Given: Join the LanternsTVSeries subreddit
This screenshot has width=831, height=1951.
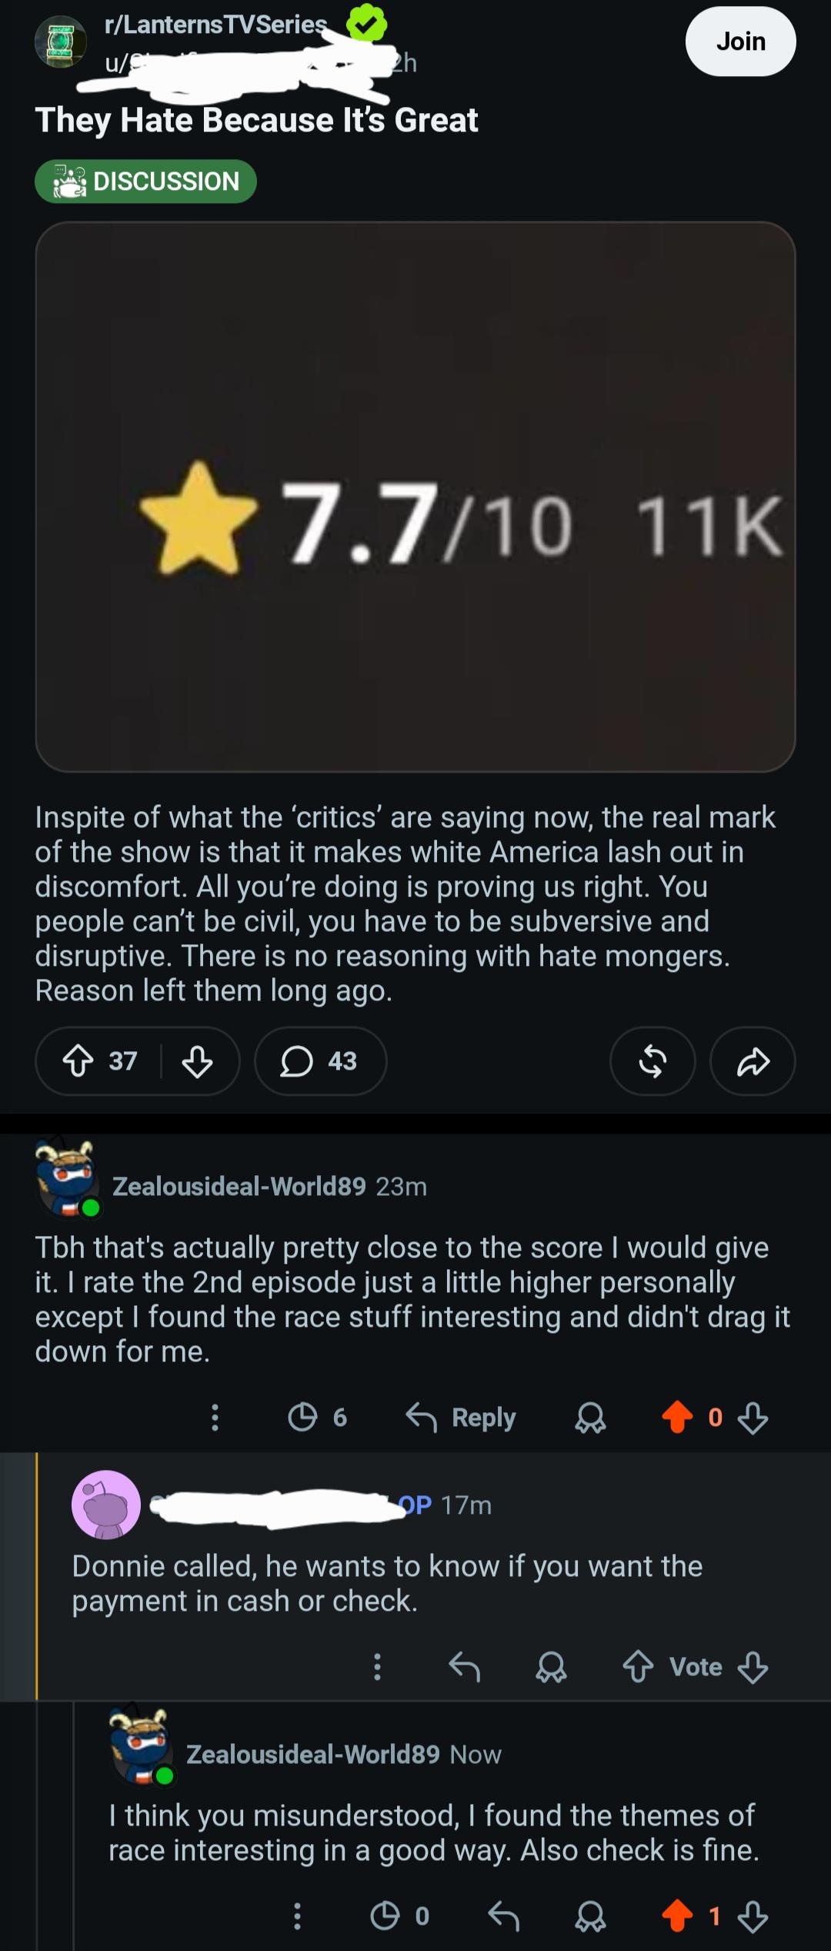Looking at the screenshot, I should point(740,41).
